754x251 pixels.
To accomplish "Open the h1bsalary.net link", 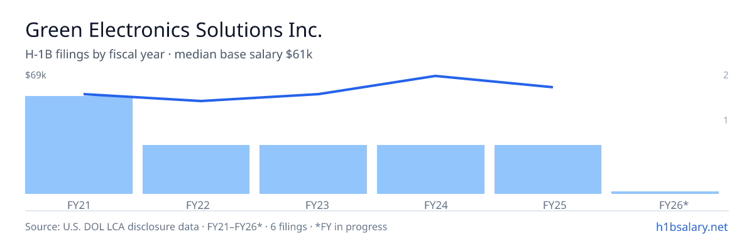I will point(691,227).
